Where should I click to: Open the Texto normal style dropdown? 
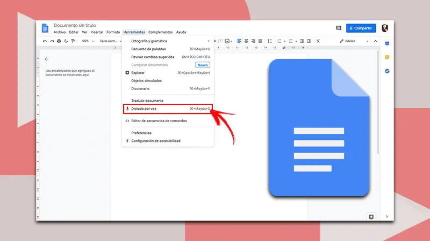pos(110,41)
